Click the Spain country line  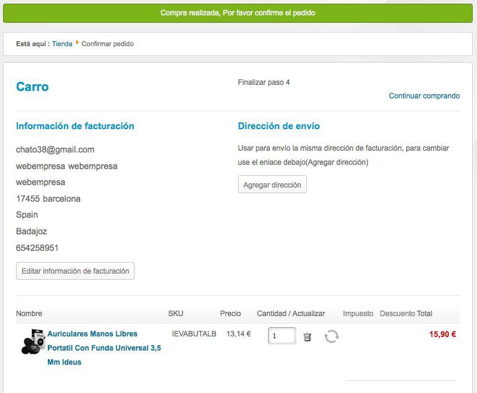(27, 215)
